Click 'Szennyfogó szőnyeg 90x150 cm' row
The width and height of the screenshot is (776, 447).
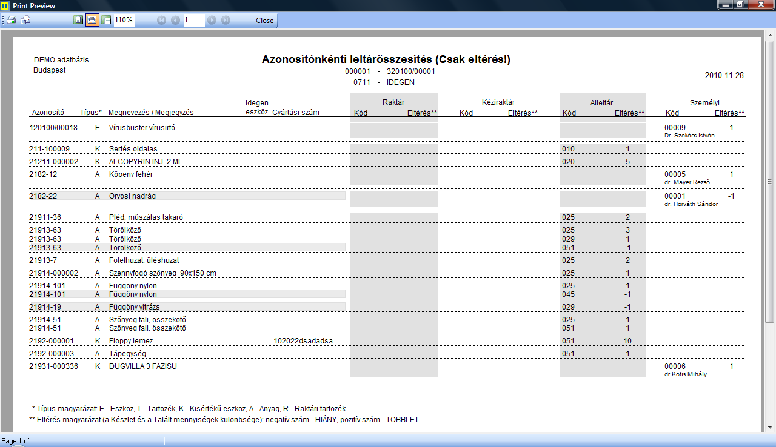coord(162,273)
